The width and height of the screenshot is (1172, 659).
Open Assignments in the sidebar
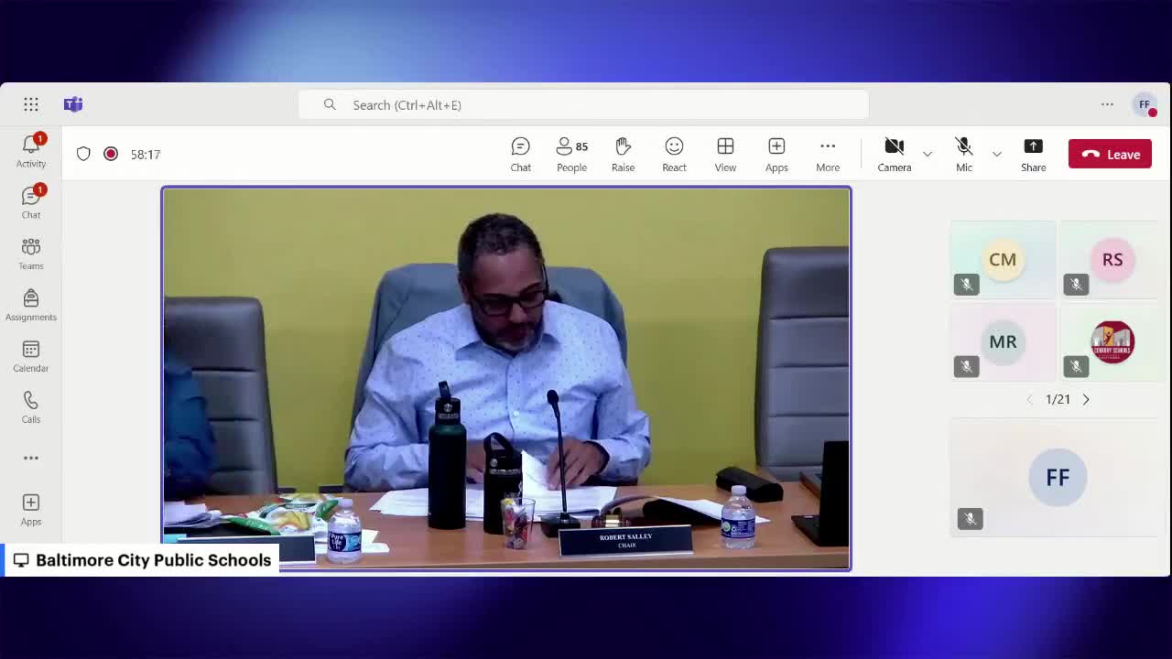tap(31, 304)
